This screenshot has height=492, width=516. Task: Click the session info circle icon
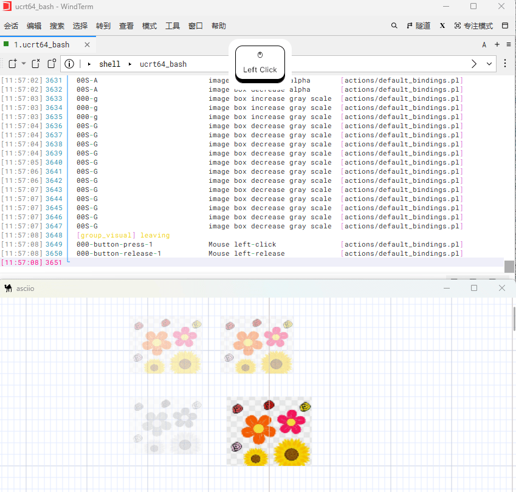pyautogui.click(x=69, y=64)
